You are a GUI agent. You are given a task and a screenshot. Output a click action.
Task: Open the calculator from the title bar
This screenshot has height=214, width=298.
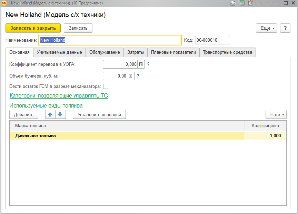242,3
